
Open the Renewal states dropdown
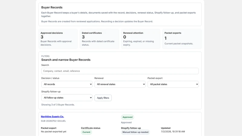point(120,84)
